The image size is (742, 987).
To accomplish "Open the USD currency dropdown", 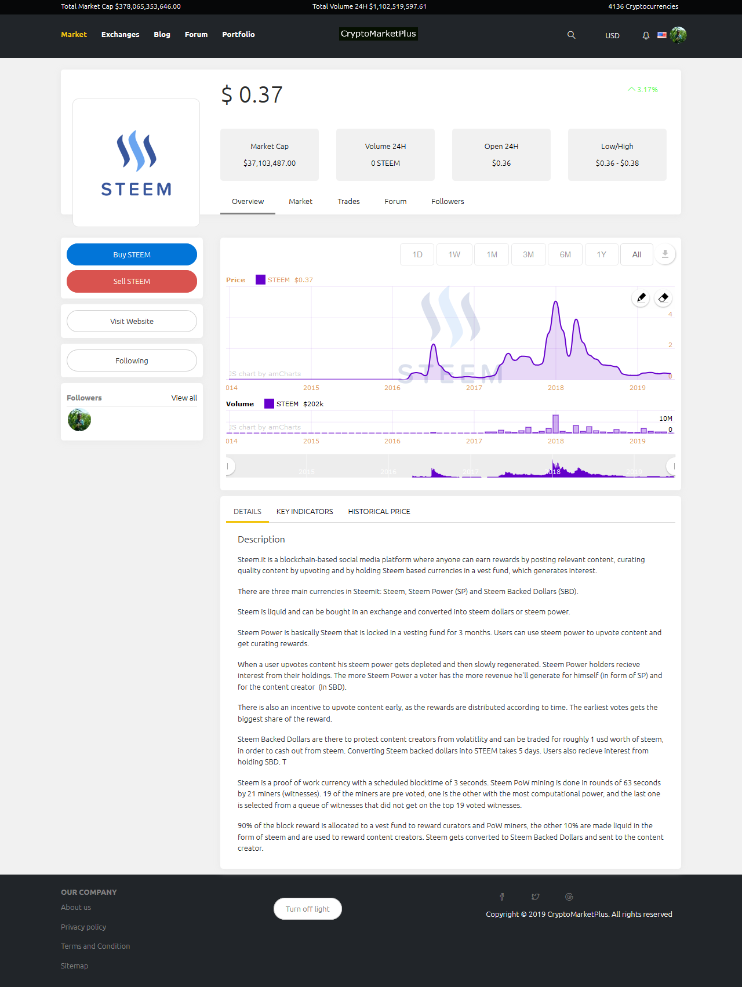I will click(x=612, y=36).
